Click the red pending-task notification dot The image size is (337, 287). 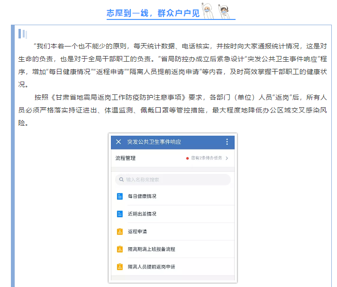point(187,158)
